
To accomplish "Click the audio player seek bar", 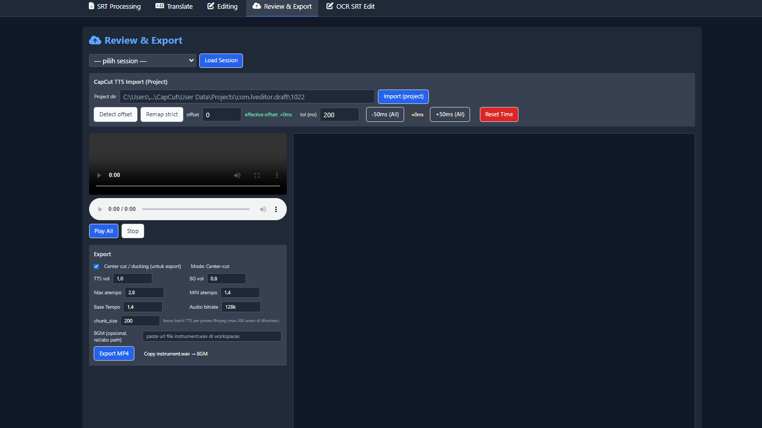I will click(196, 209).
